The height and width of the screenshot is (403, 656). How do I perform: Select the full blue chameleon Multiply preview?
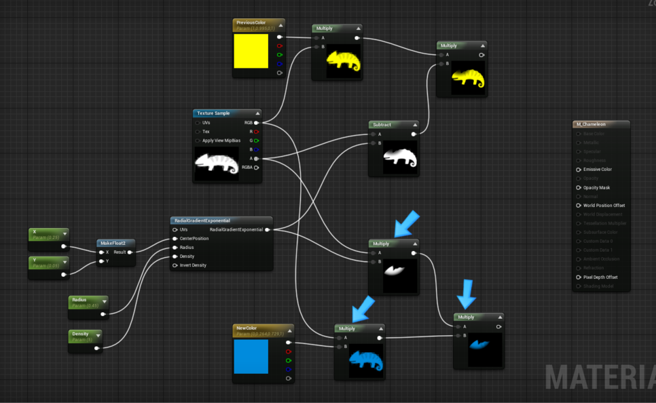point(366,360)
